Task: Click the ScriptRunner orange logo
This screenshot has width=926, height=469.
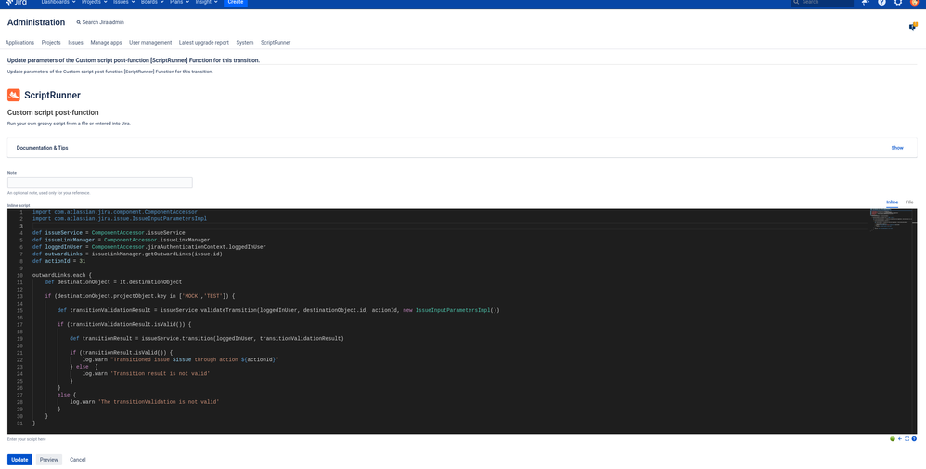Action: pyautogui.click(x=14, y=95)
